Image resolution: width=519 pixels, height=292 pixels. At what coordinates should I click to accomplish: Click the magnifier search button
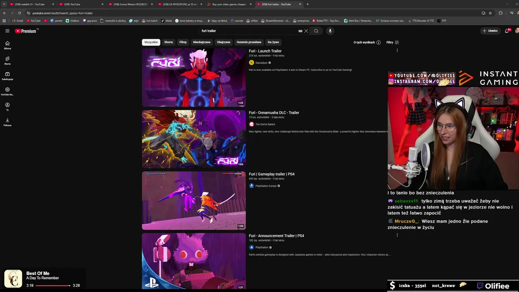pyautogui.click(x=316, y=31)
